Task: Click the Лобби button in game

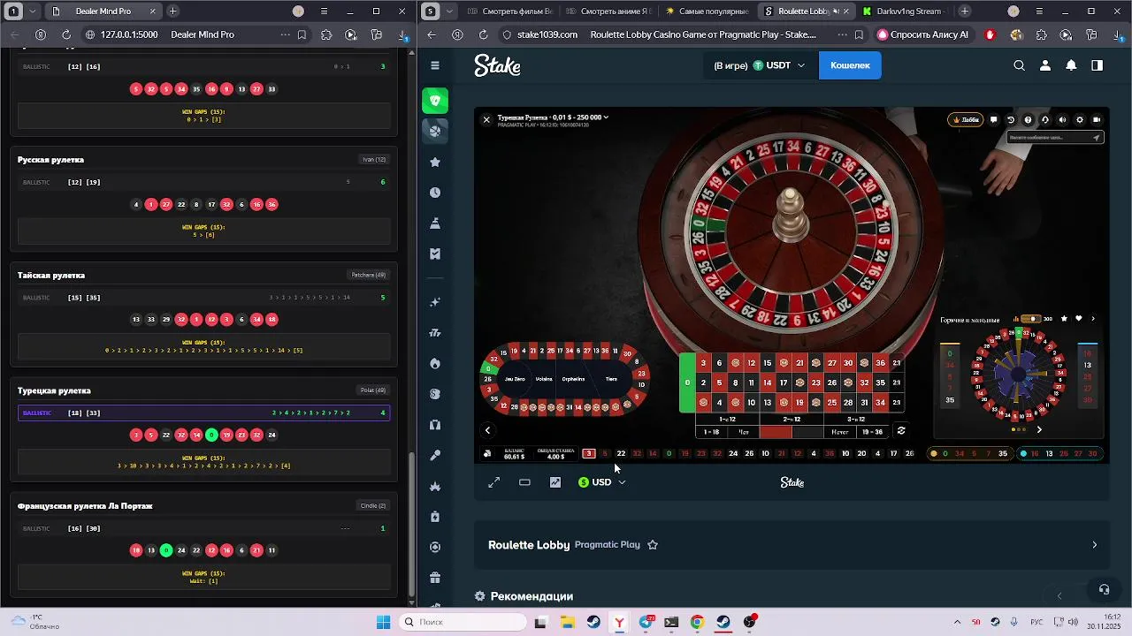Action: pyautogui.click(x=965, y=119)
